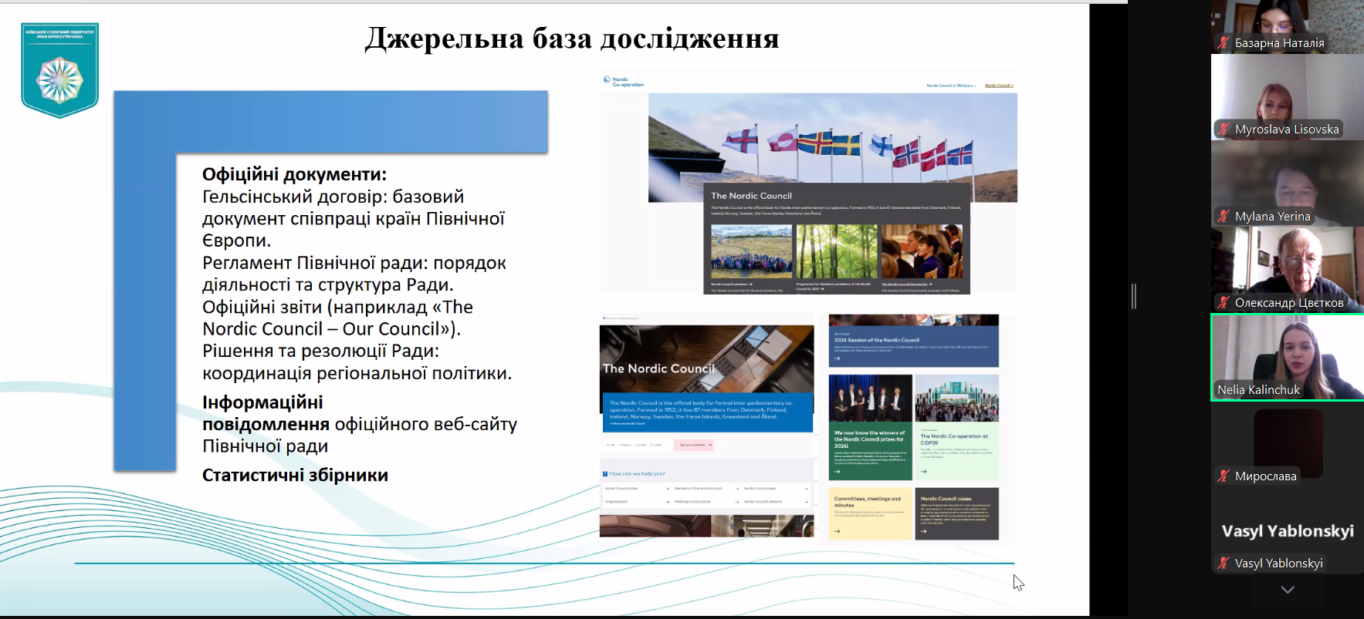Click the Nordic Co-operation logo in website screenshot
Viewport: 1364px width, 619px height.
click(623, 82)
